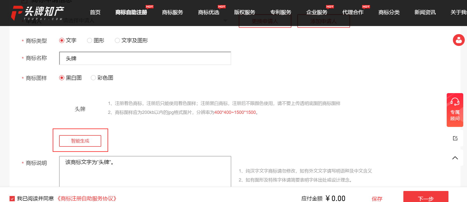
Task: Open 企业服务 menu item
Action: tap(317, 12)
